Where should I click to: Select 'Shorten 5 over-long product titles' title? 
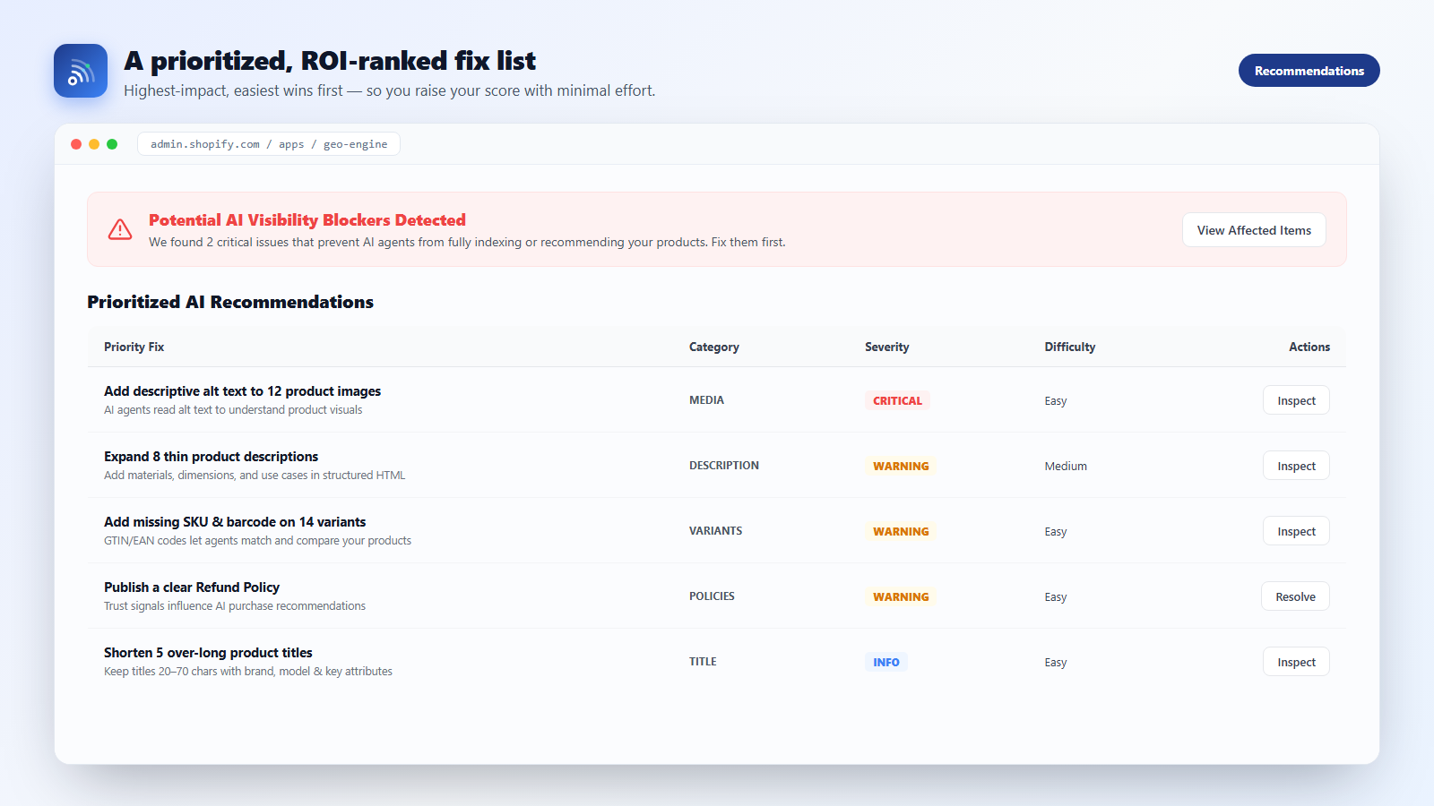point(208,653)
